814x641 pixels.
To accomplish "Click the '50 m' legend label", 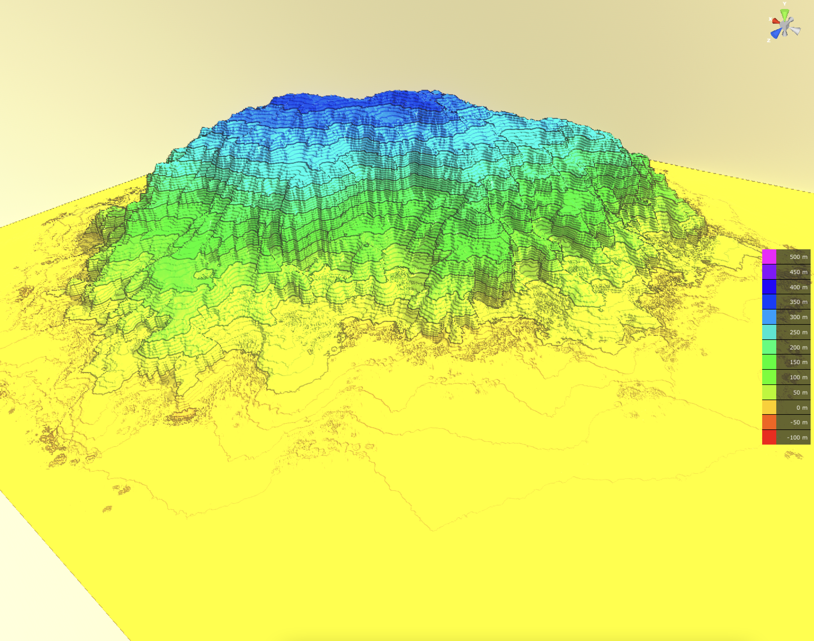I will (x=800, y=393).
